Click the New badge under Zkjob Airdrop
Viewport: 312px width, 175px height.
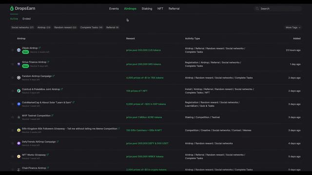pyautogui.click(x=25, y=52)
